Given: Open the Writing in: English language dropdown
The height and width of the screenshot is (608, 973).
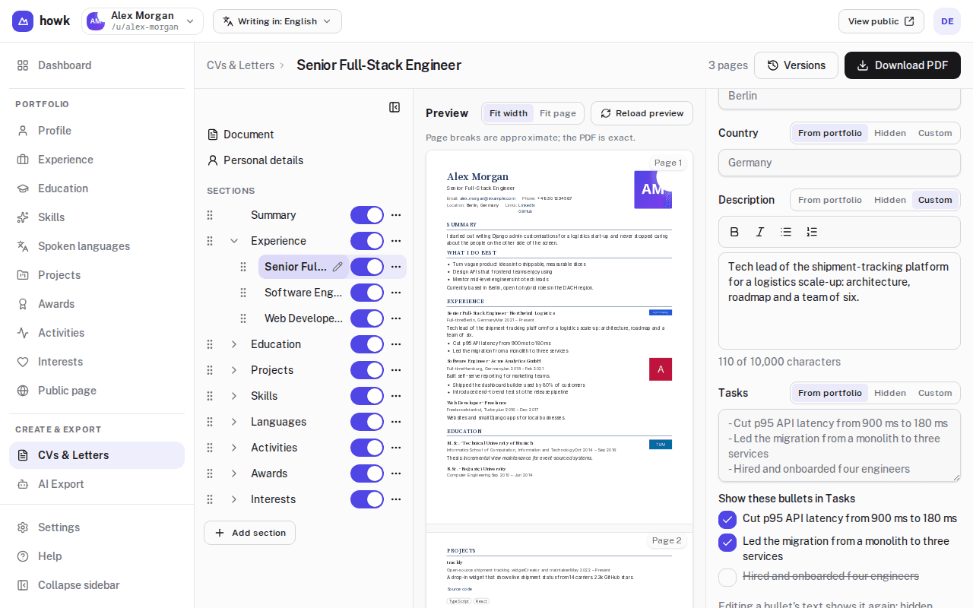Looking at the screenshot, I should point(277,21).
